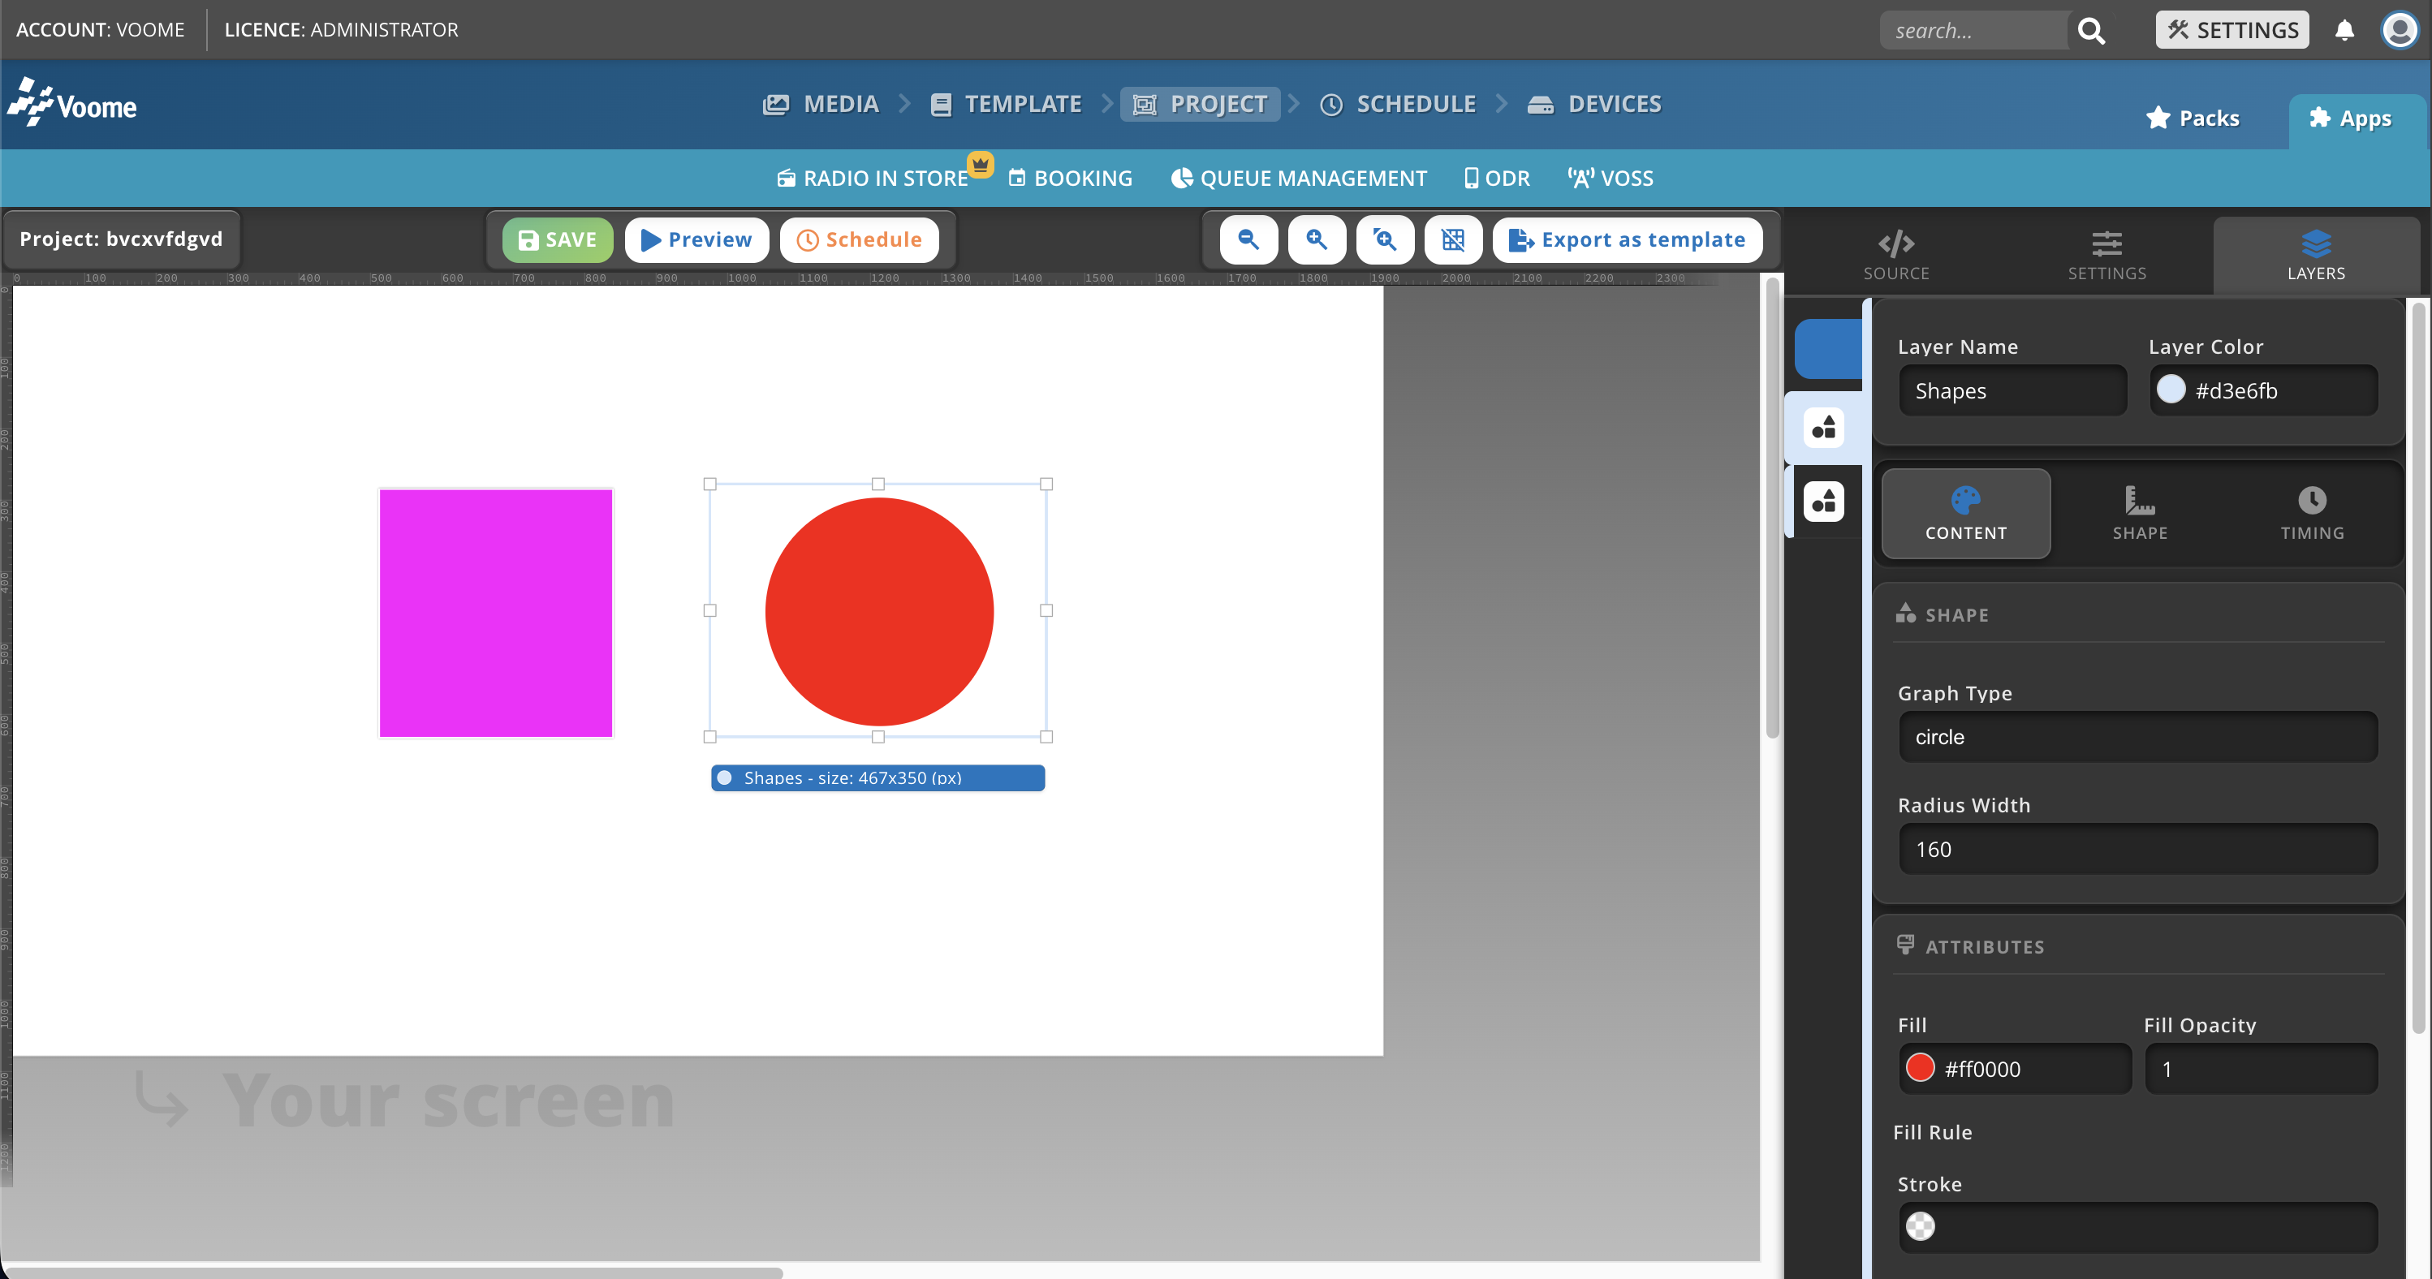Click the canvas vertical scrollbar

click(x=1772, y=510)
